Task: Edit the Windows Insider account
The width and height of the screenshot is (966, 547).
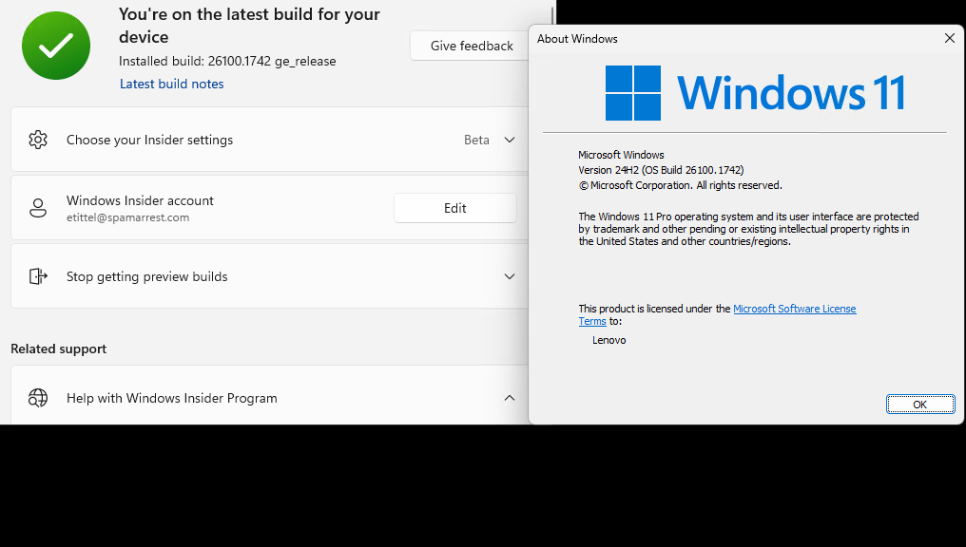Action: click(x=455, y=208)
